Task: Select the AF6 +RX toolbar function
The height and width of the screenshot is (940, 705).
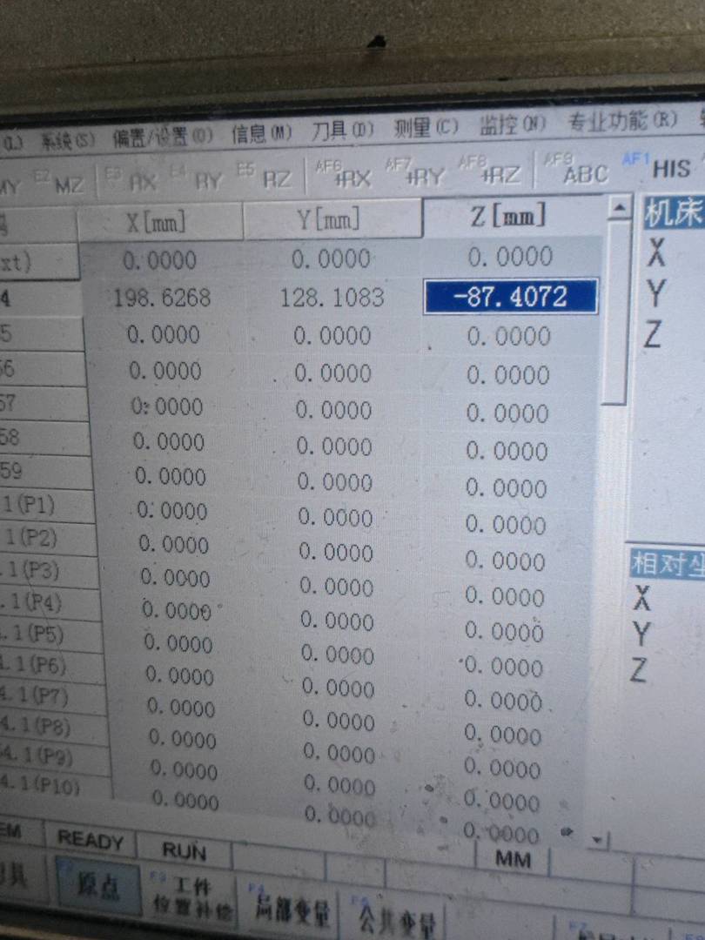Action: (x=345, y=175)
